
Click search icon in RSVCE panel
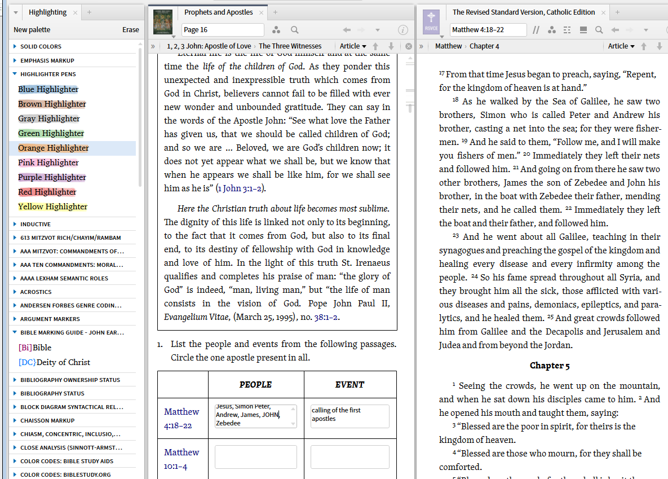[x=599, y=30]
